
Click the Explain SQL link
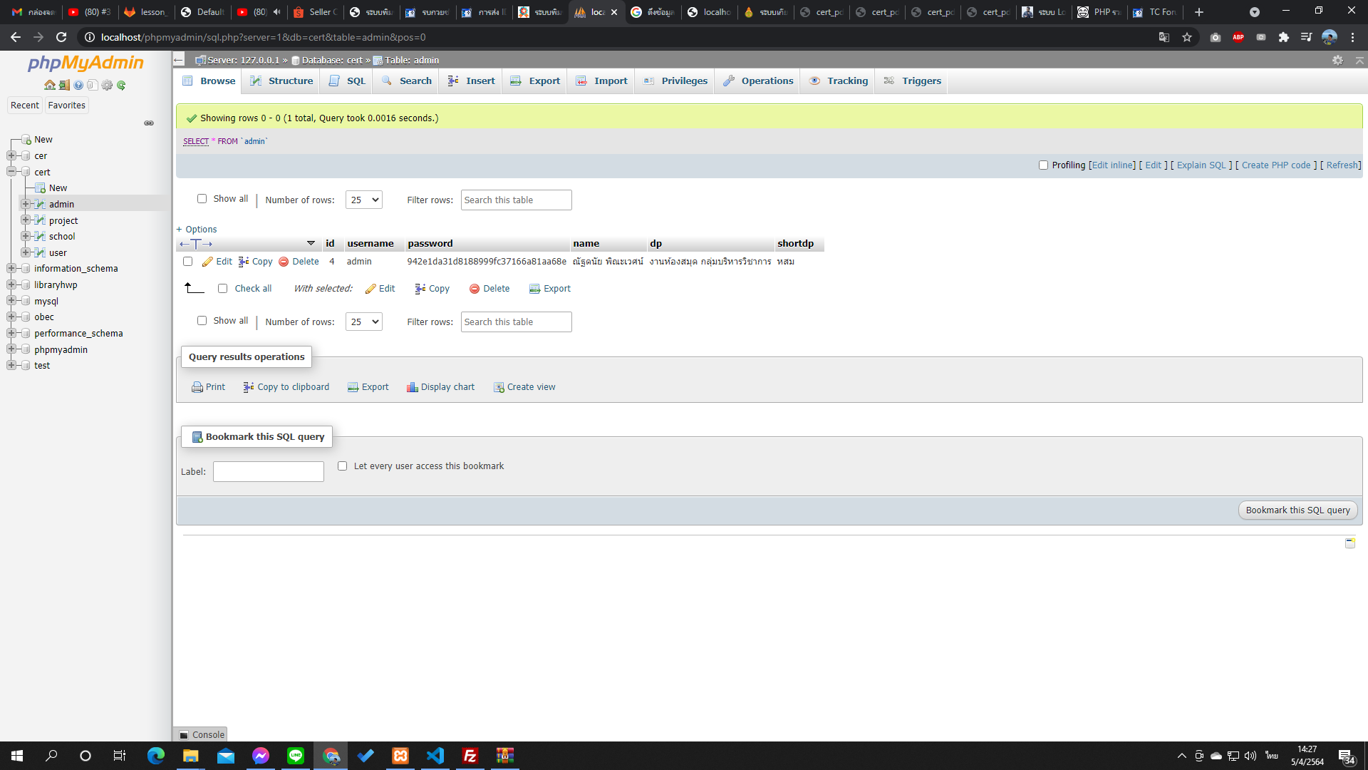pos(1201,165)
